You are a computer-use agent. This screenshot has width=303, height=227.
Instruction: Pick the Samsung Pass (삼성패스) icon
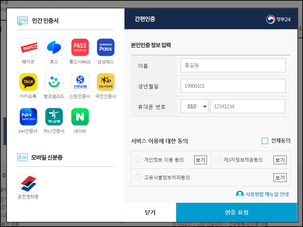click(106, 47)
